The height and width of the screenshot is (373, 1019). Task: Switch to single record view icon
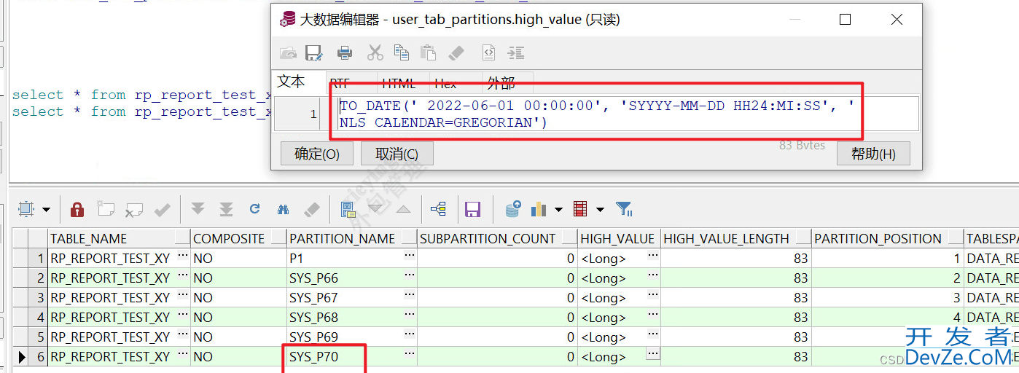(348, 210)
